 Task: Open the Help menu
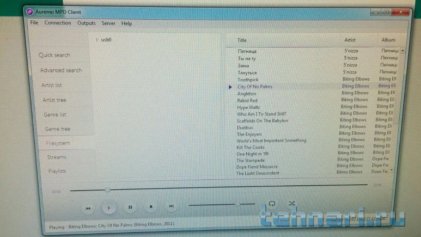pyautogui.click(x=127, y=23)
